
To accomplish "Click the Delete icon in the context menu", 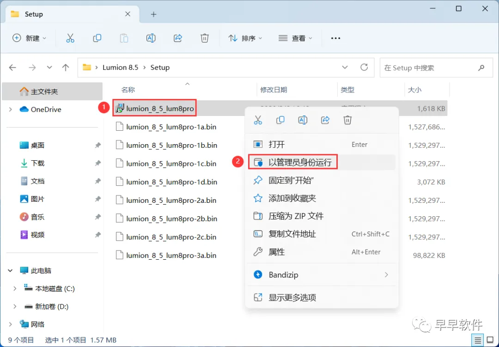I will click(x=347, y=120).
